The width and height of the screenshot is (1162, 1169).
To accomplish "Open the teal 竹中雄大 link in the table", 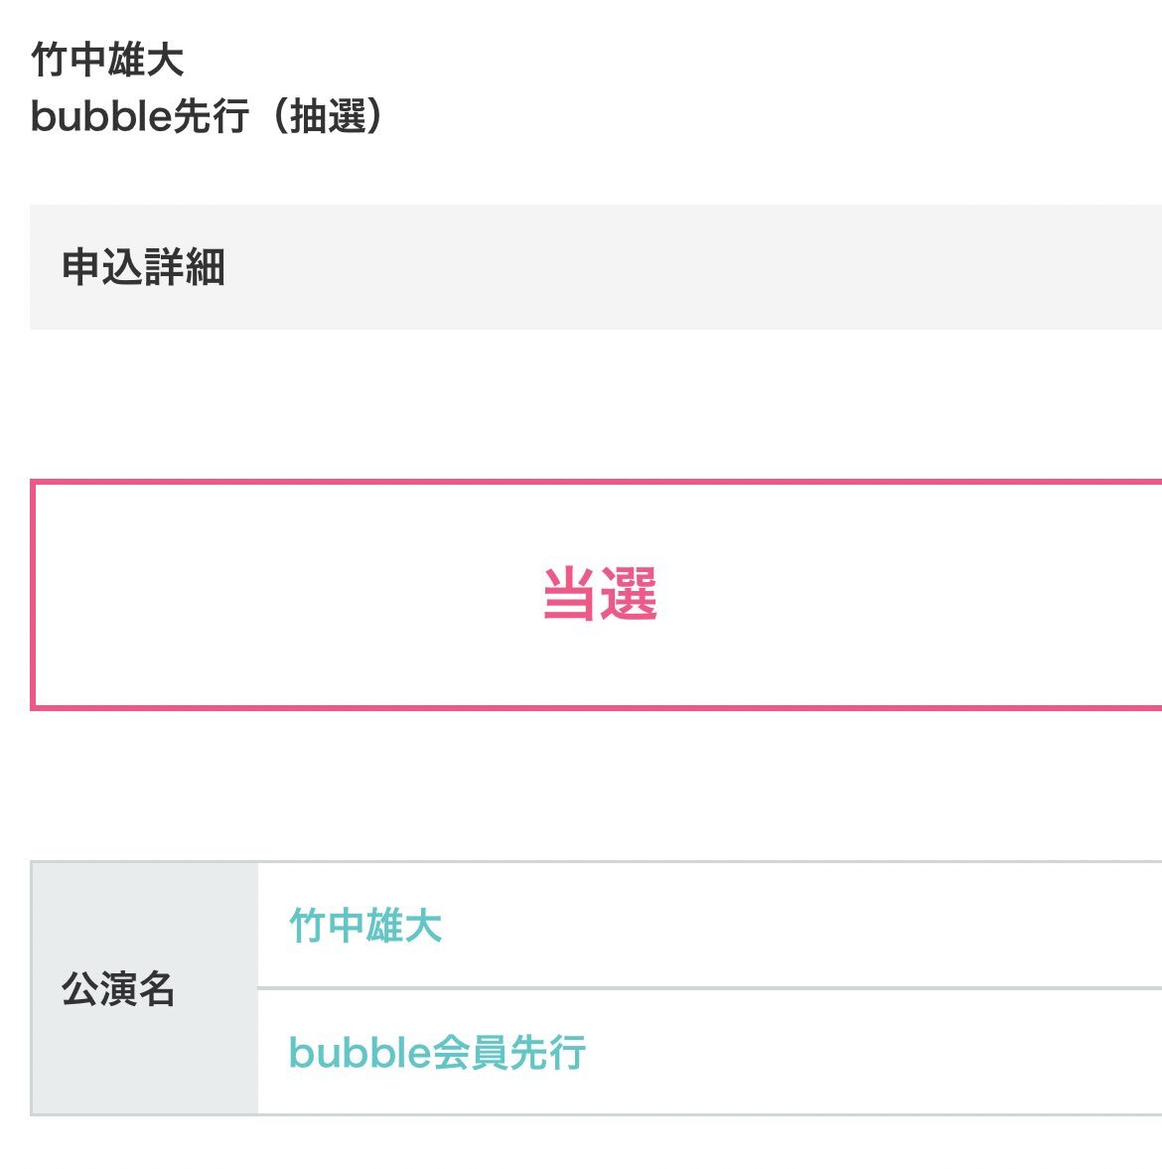I will pos(365,926).
